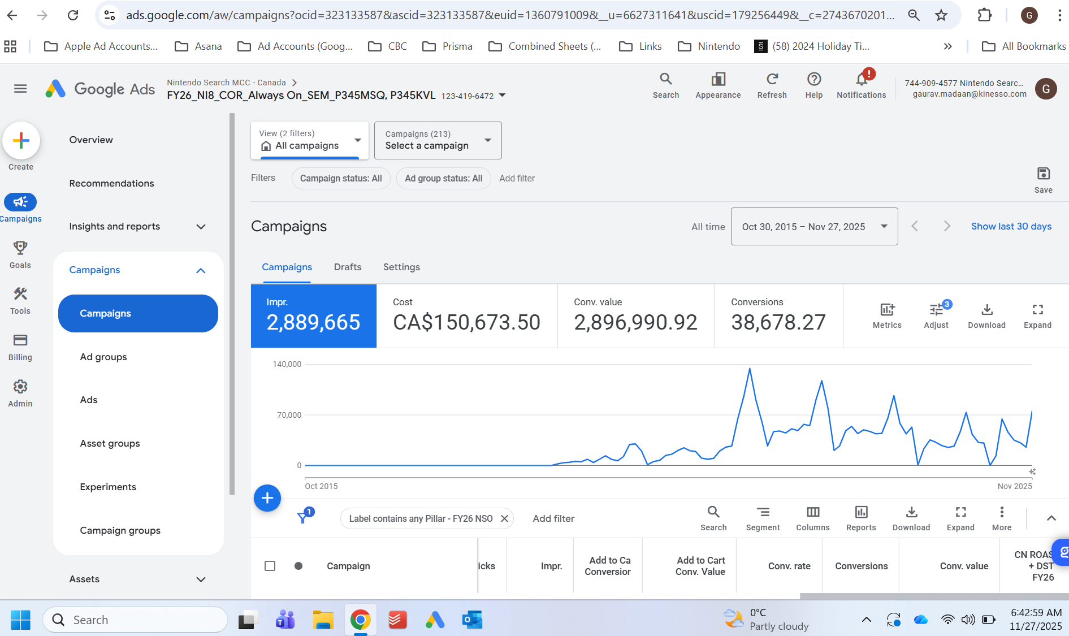This screenshot has height=636, width=1069.
Task: Switch to the Drafts tab
Action: tap(347, 267)
